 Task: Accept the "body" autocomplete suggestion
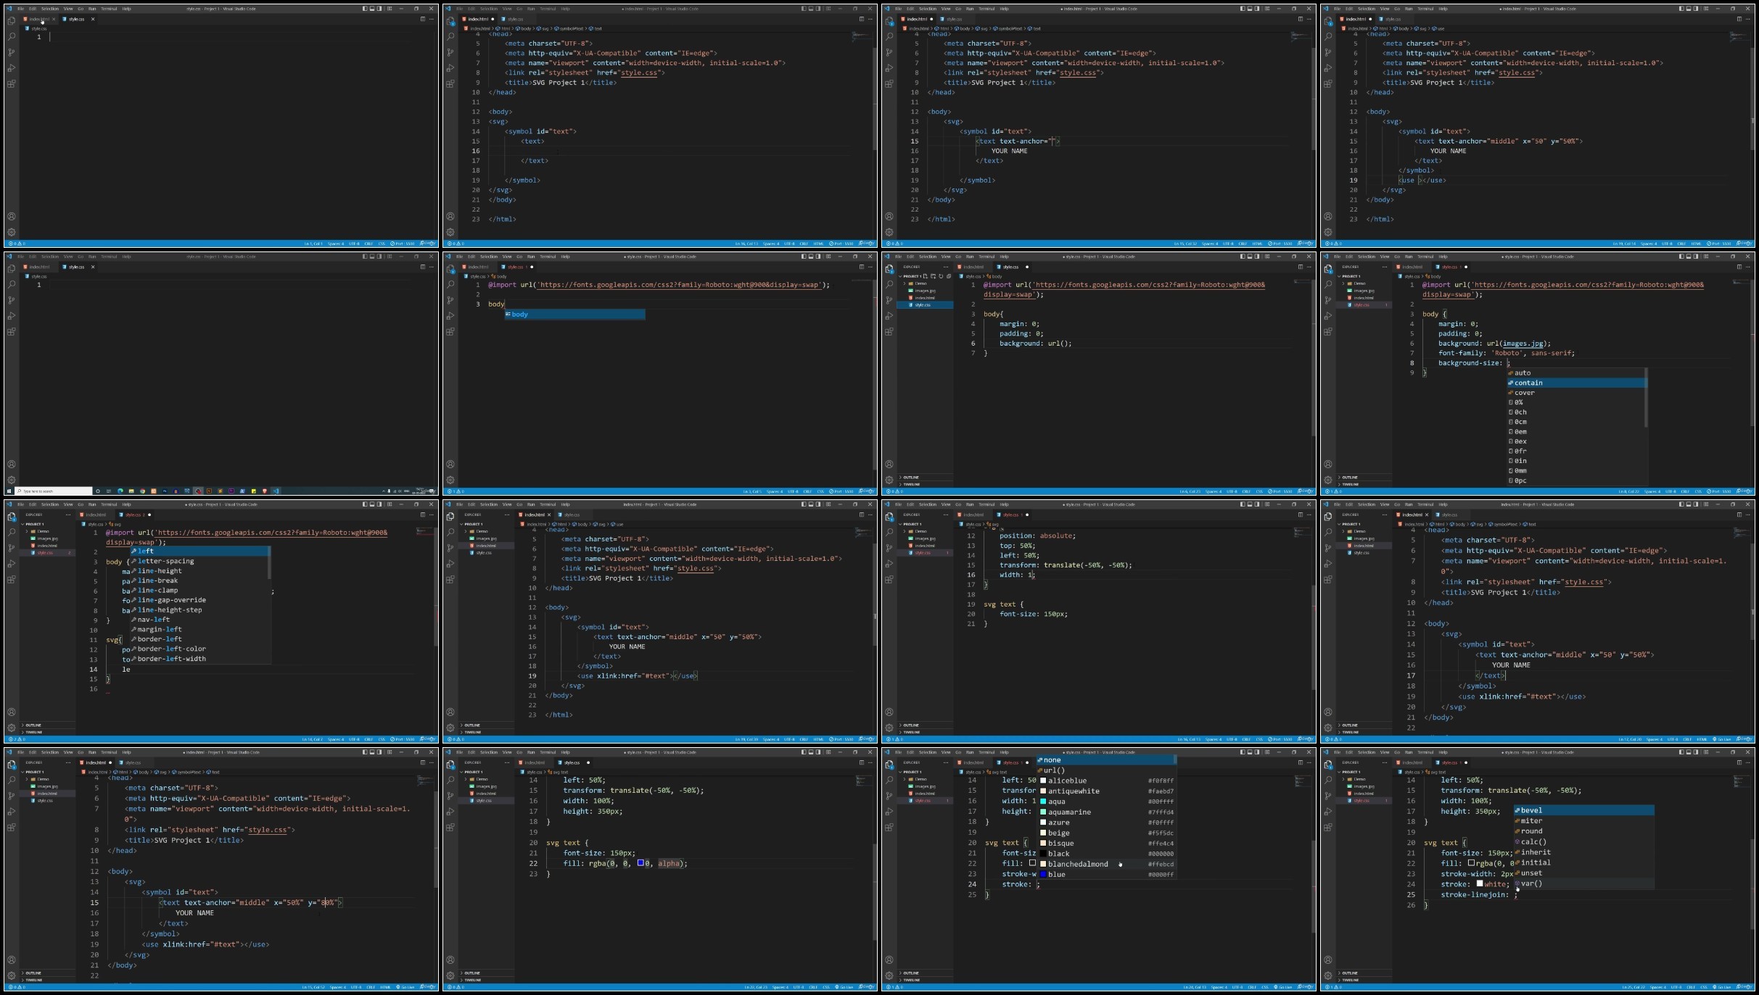point(520,315)
